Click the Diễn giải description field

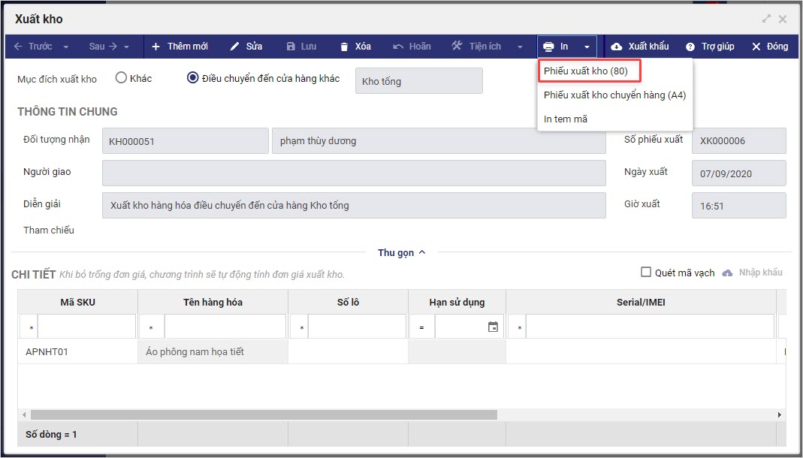[x=354, y=205]
